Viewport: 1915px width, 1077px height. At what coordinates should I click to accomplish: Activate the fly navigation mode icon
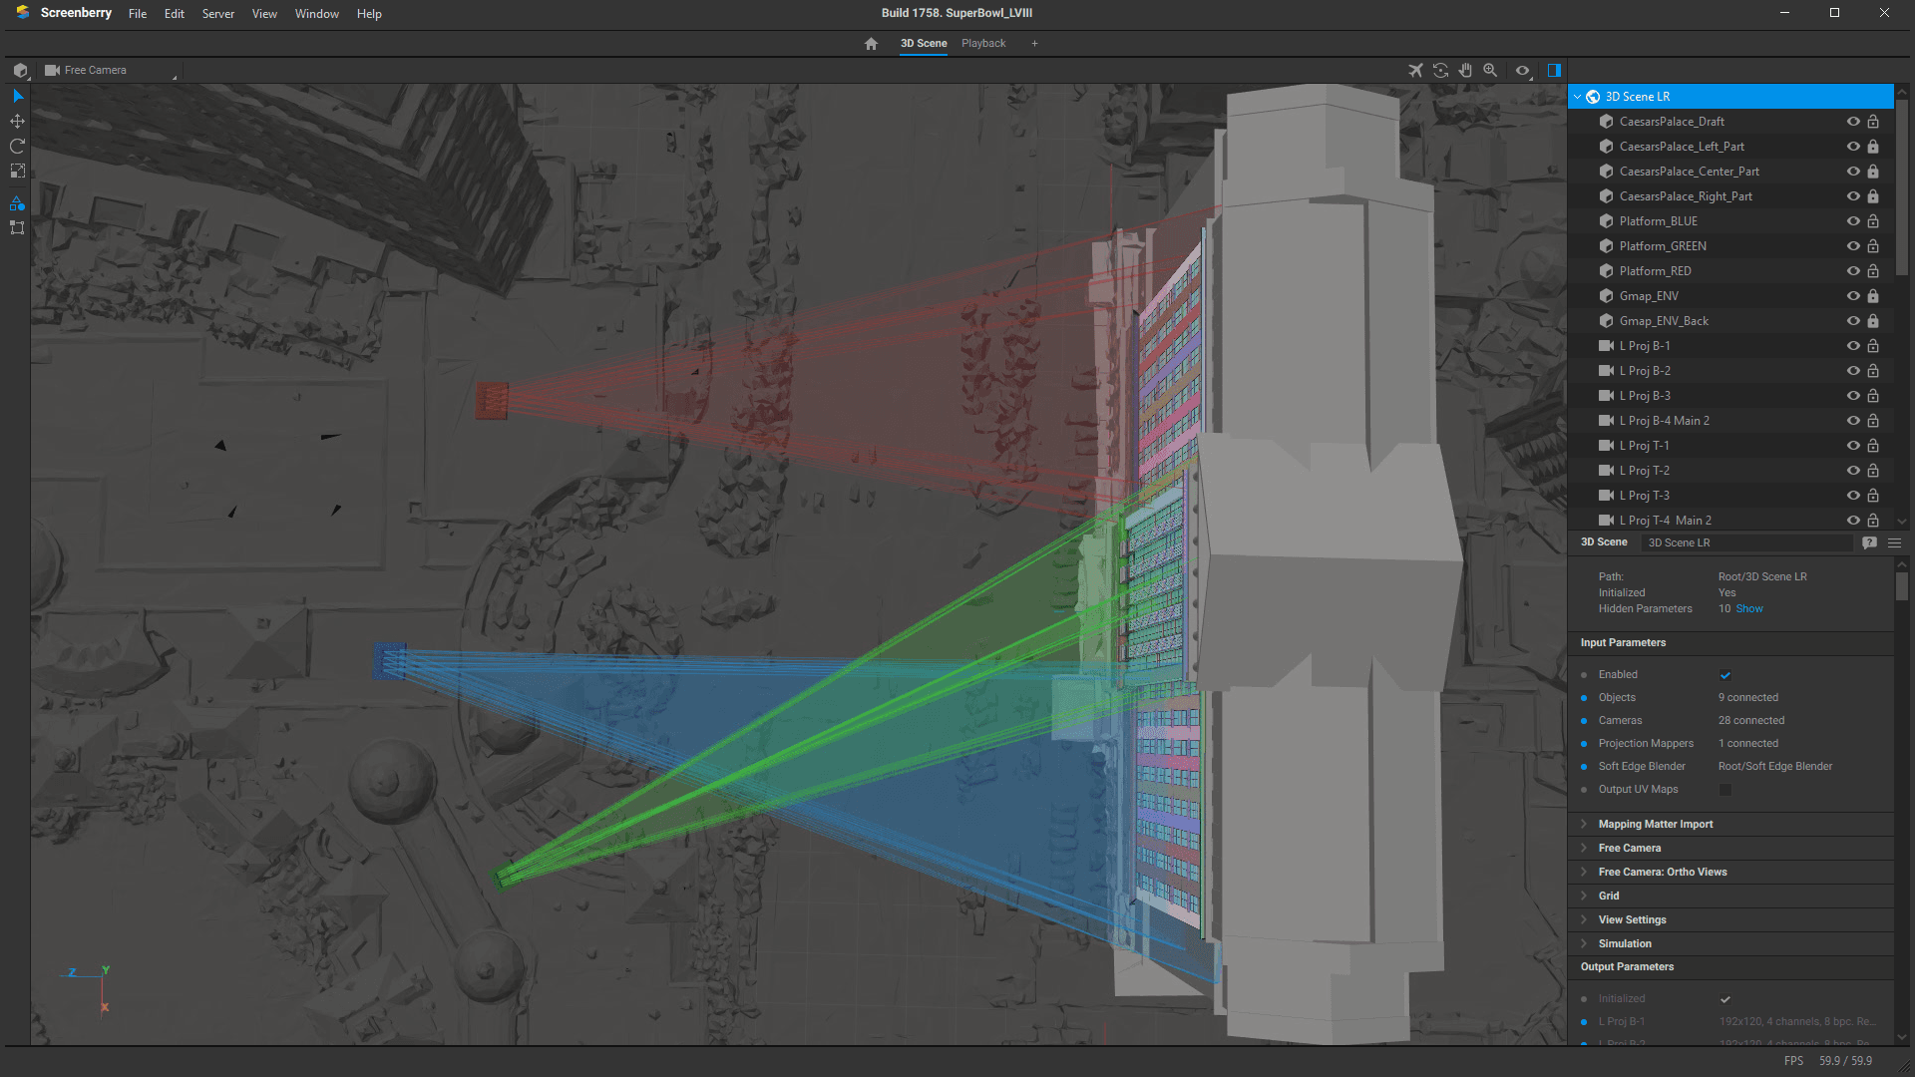1415,70
